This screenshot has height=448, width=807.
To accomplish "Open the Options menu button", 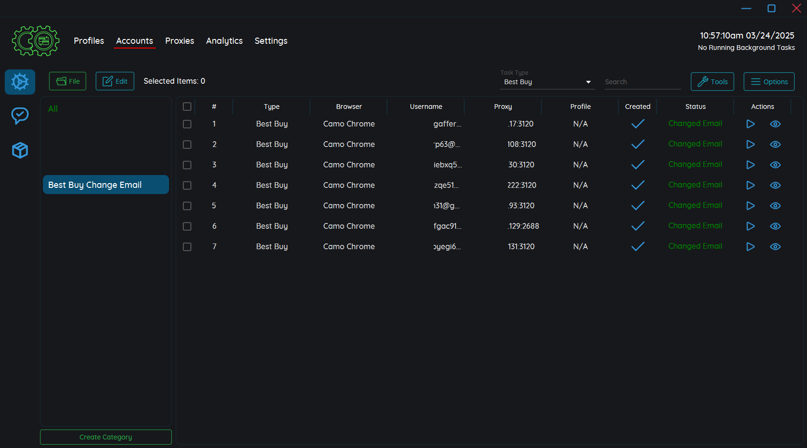I will pos(769,81).
